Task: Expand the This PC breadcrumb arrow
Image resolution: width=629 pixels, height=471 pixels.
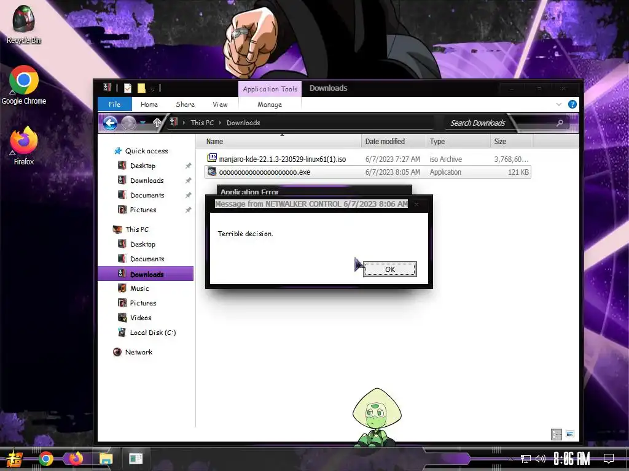Action: click(x=221, y=123)
